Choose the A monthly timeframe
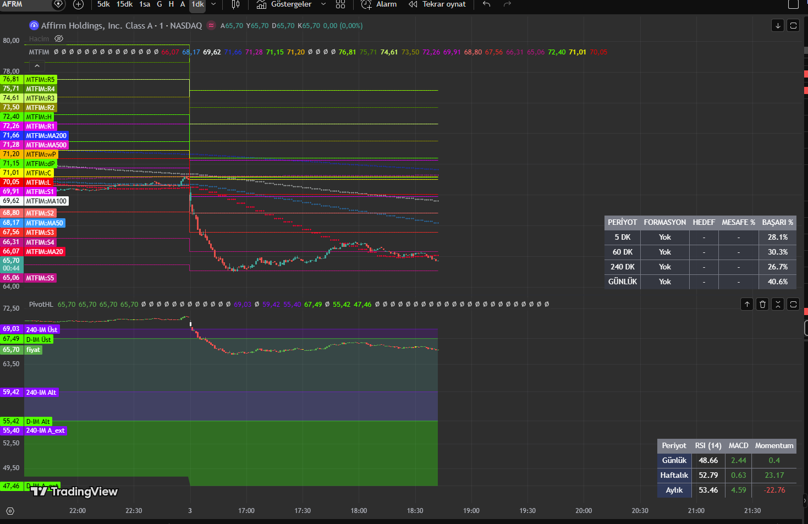Viewport: 808px width, 524px height. (183, 4)
